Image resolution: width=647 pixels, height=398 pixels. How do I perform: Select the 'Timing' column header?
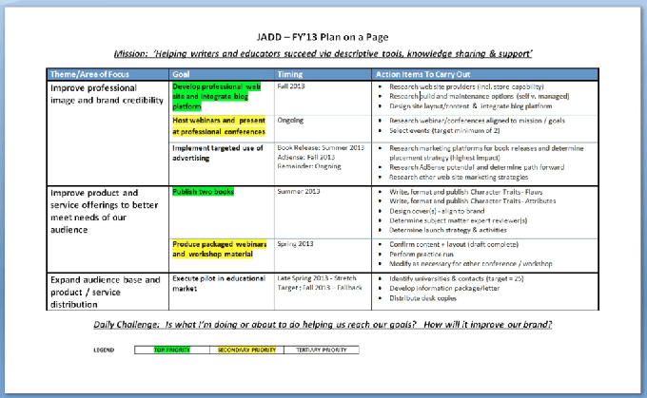pos(290,74)
